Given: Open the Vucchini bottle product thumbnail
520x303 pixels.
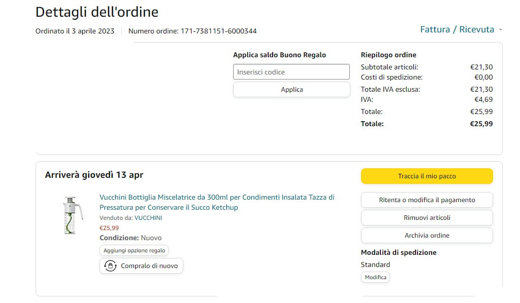Looking at the screenshot, I should 73,215.
